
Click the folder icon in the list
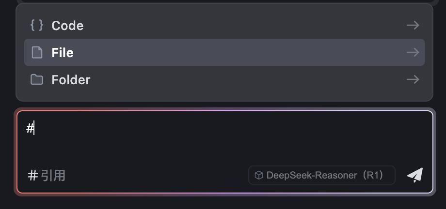click(37, 79)
